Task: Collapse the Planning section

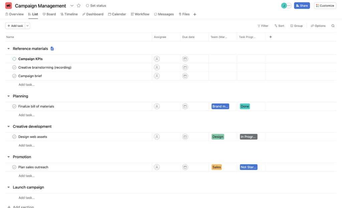Action: 8,96
